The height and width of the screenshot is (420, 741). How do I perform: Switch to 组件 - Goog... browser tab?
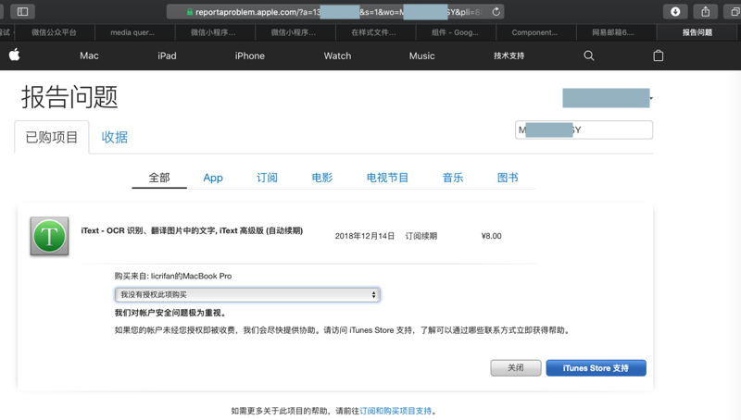455,32
